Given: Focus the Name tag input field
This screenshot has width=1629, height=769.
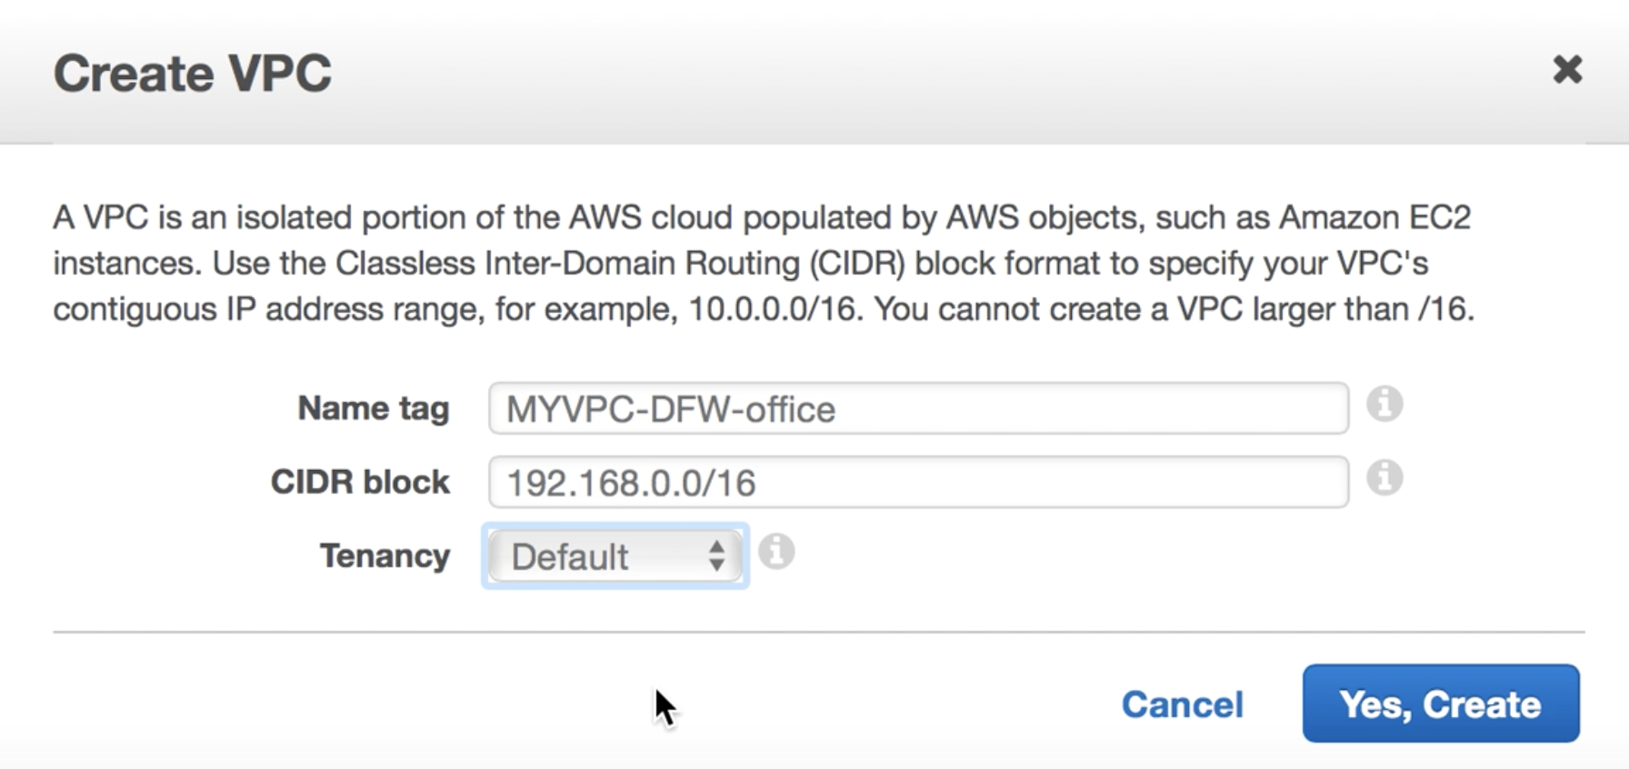Looking at the screenshot, I should point(918,408).
